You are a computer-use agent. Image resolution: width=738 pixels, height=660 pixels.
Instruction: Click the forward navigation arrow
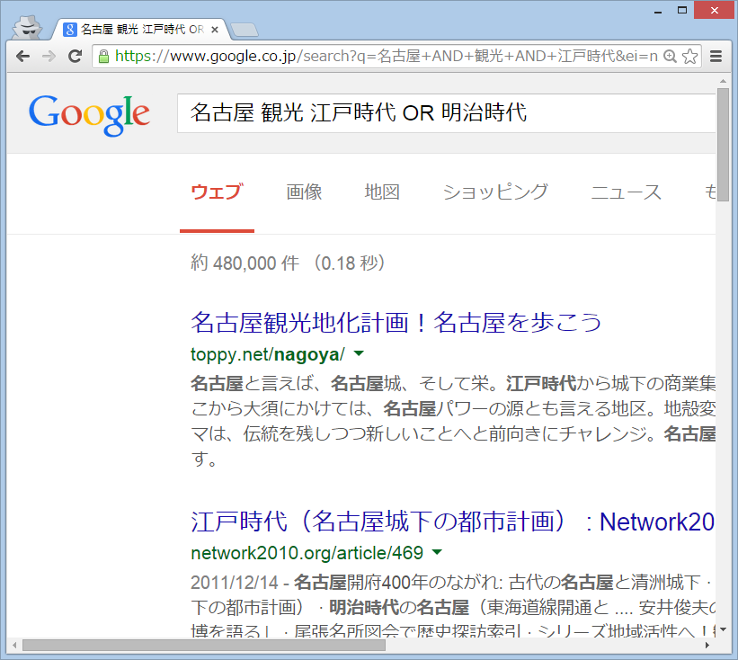49,57
